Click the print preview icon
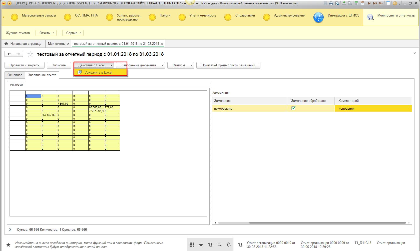Screen dimensions: 420x251 [337, 3]
